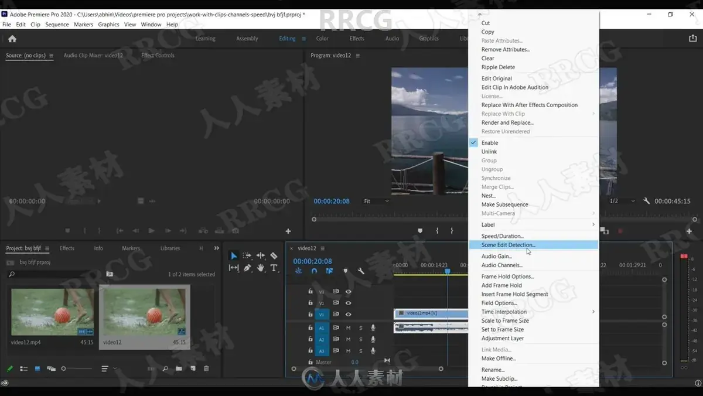Viewport: 703px width, 396px height.
Task: Expand hidden project panel tabs chevron
Action: coord(217,248)
